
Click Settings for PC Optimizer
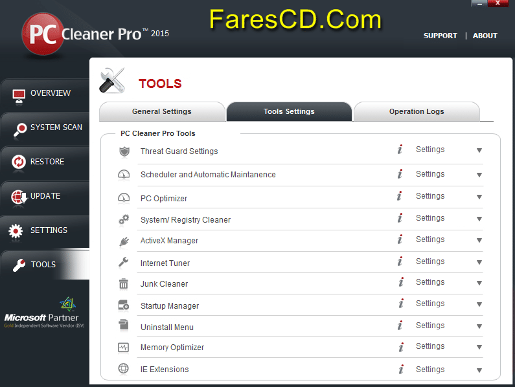click(x=430, y=196)
